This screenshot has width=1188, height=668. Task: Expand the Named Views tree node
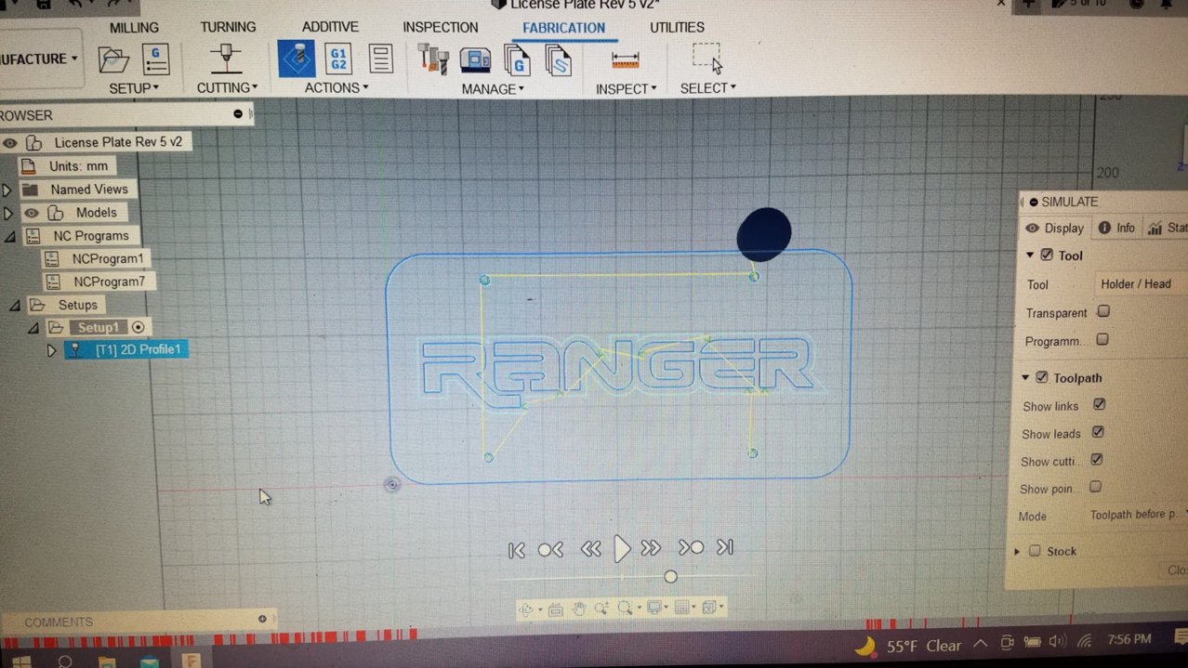7,190
